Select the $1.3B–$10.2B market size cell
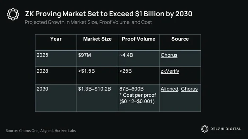 coord(97,98)
